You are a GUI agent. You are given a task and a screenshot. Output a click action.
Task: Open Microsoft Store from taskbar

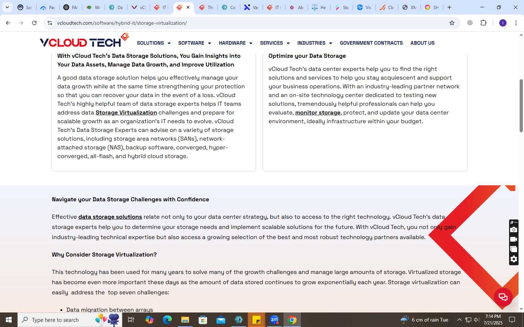click(x=203, y=320)
